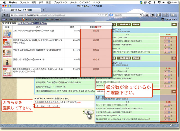Viewport: 180px width, 131px height.
Task: Click the topmost 削除 button on the right
Action: click(174, 24)
